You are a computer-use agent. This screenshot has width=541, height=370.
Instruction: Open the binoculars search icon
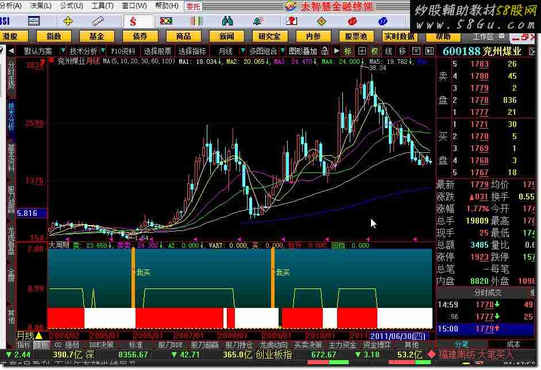pos(227,21)
